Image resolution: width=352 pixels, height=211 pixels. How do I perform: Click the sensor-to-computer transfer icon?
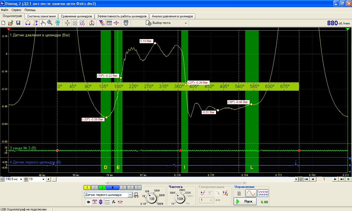click(137, 195)
